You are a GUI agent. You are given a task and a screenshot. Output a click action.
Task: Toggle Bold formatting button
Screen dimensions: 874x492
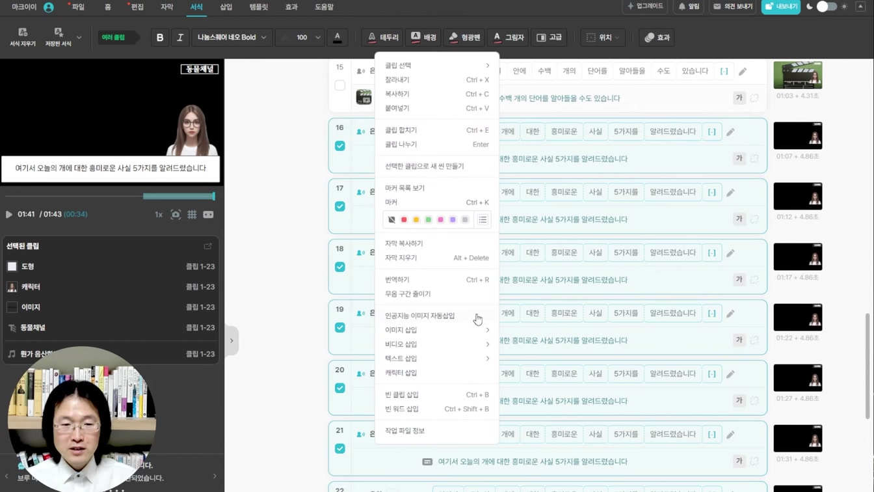tap(160, 38)
